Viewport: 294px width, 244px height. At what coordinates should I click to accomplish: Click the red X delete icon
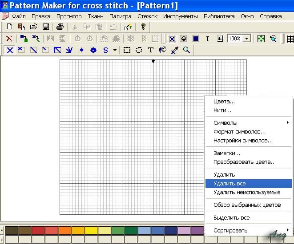tap(9, 39)
